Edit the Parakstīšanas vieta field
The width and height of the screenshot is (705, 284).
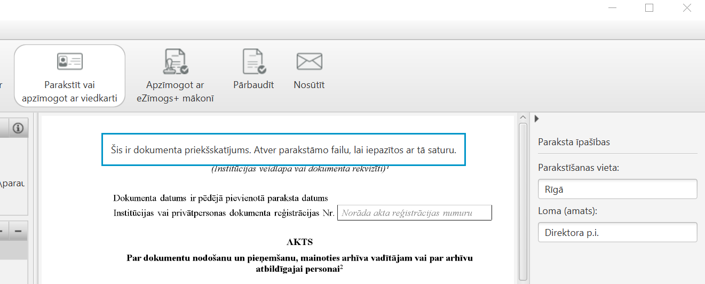click(617, 189)
